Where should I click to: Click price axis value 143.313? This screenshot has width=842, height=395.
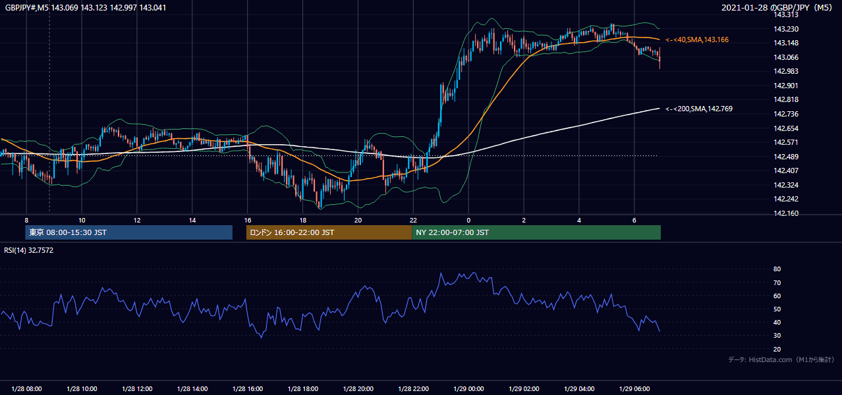point(786,14)
